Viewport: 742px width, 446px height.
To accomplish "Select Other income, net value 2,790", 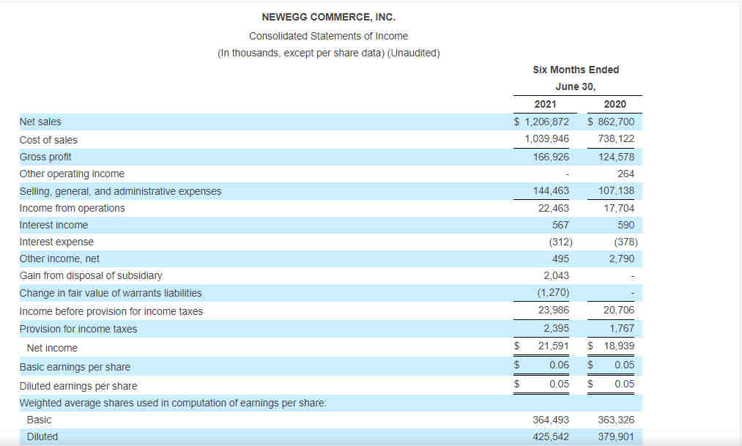I will [x=622, y=259].
